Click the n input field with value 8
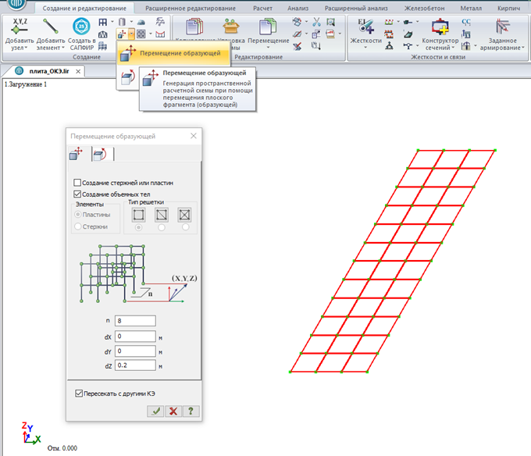531x456 pixels. (135, 321)
